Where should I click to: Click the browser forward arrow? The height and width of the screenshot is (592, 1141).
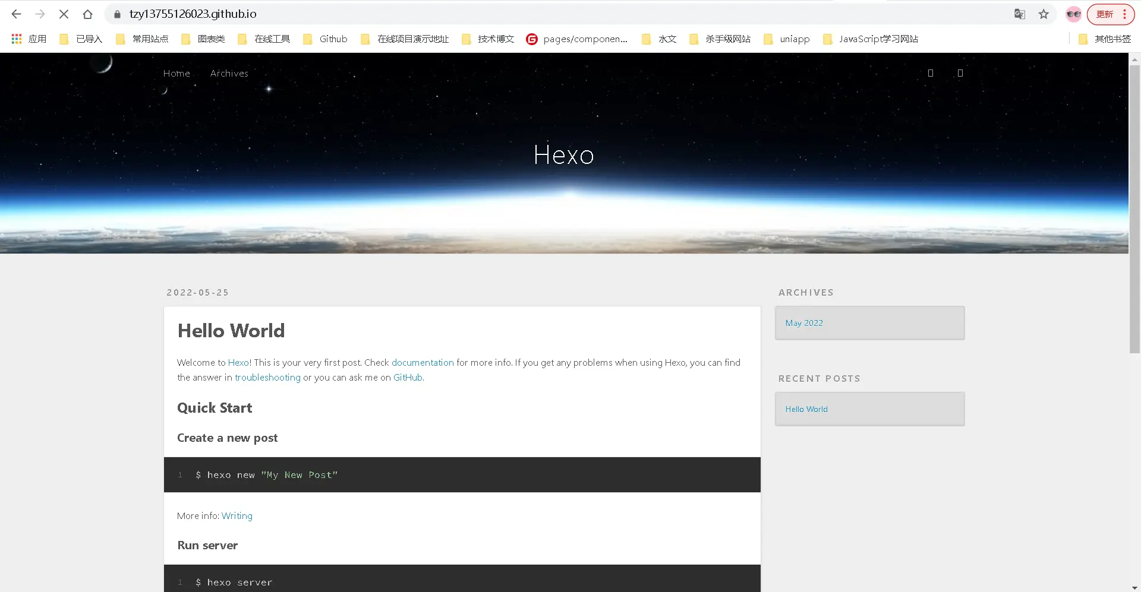click(x=40, y=14)
